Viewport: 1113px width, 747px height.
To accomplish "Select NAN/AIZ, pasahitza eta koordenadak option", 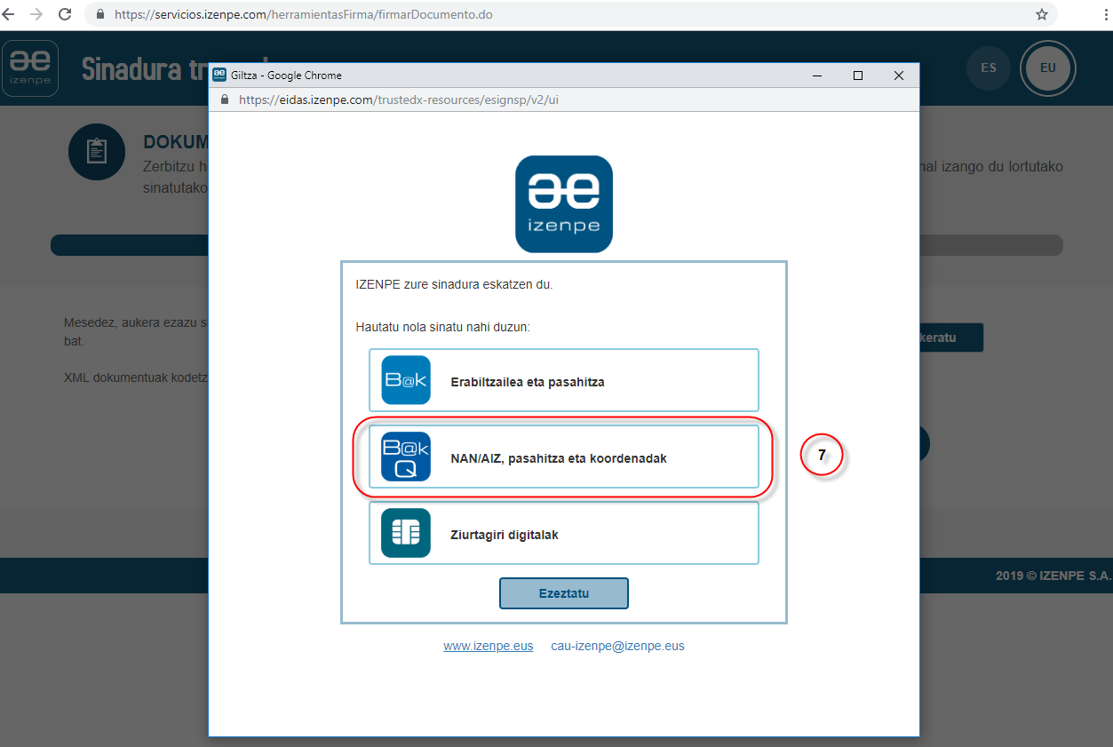I will tap(559, 458).
